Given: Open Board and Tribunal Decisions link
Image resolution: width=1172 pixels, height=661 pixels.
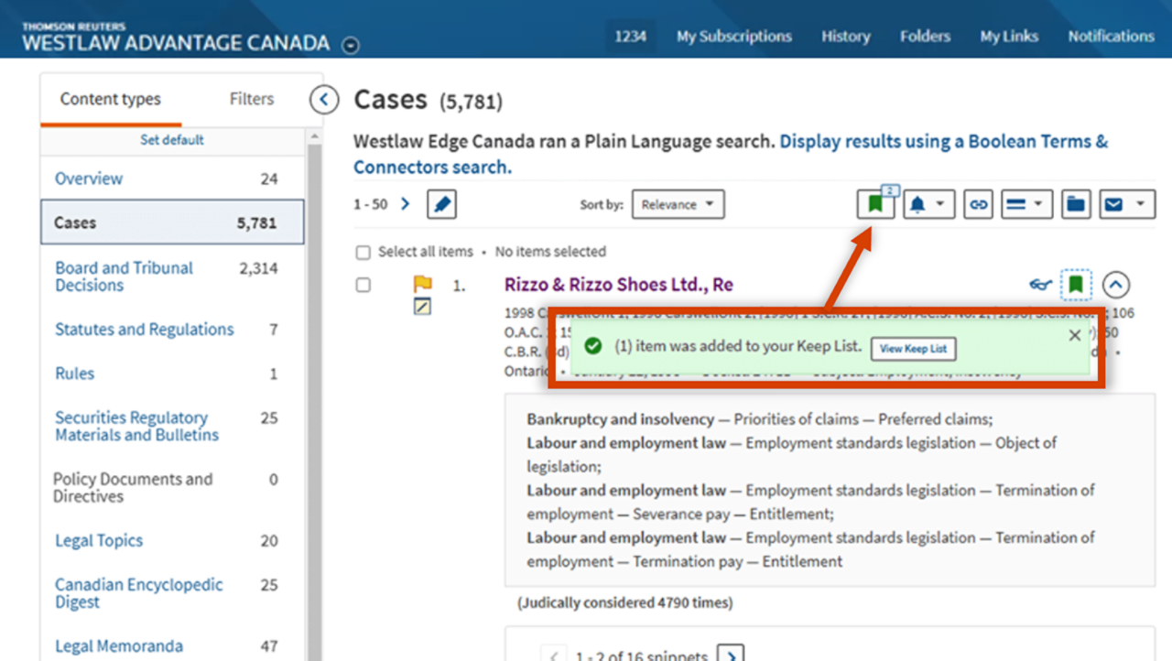Looking at the screenshot, I should click(124, 276).
